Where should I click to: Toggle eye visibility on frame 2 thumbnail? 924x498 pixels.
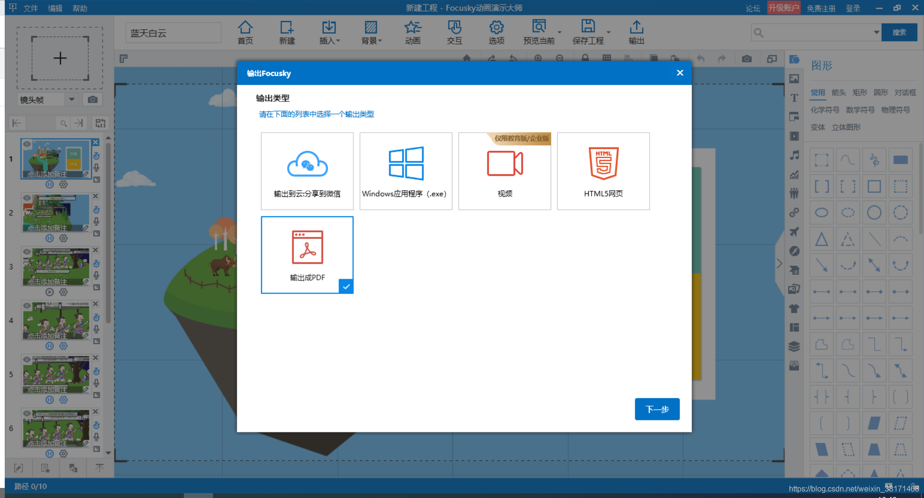[27, 198]
